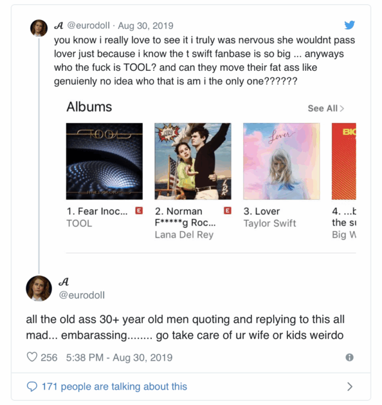Viewport: 382px width, 405px height.
Task: Open the TOOL Fear Inoculum album cover
Action: click(x=104, y=161)
